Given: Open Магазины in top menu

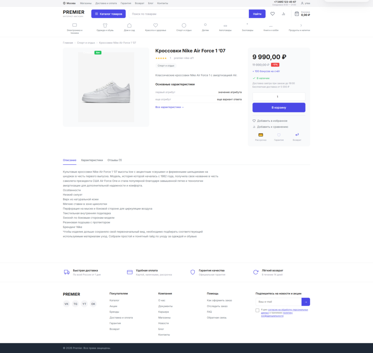Looking at the screenshot, I should tap(86, 3).
